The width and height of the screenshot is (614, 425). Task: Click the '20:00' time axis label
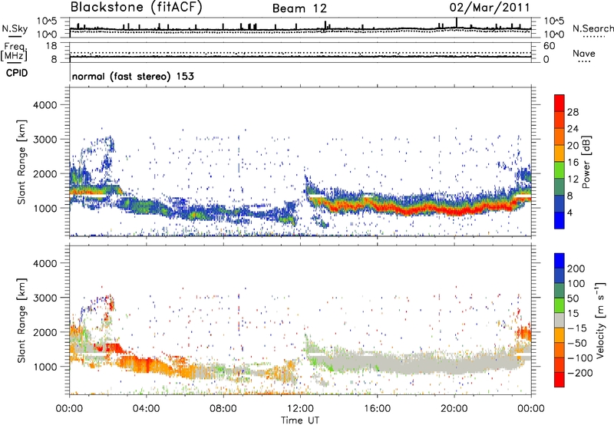[454, 409]
